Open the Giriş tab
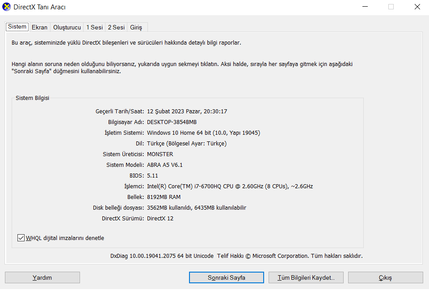Screen dimensions: 429x298 (136, 27)
